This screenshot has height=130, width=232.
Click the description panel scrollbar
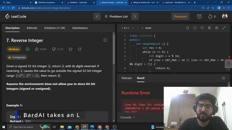point(114,49)
